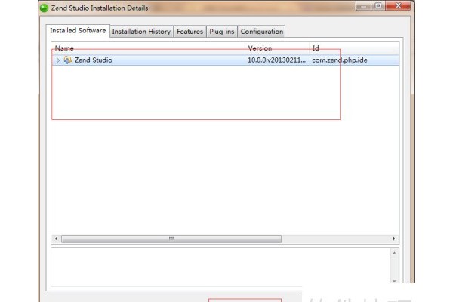Select the Zend Studio name entry
This screenshot has height=302, width=453.
tap(94, 60)
